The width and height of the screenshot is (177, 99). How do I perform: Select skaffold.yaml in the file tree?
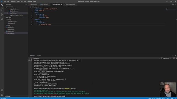tap(11, 33)
